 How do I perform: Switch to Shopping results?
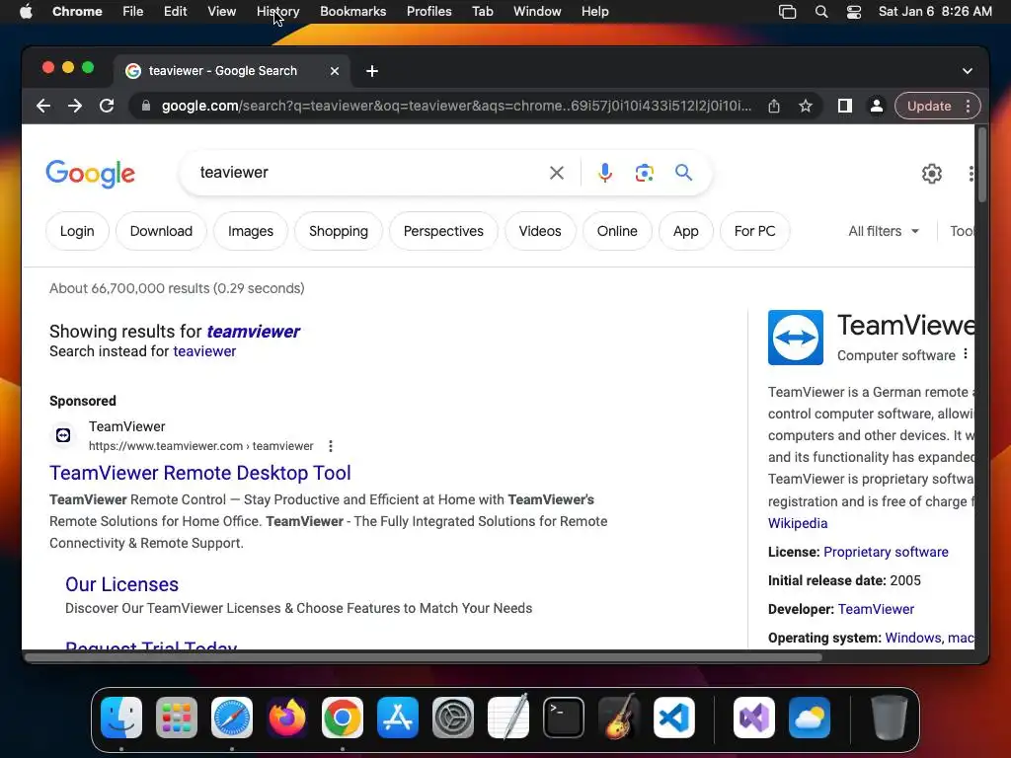[x=339, y=231]
